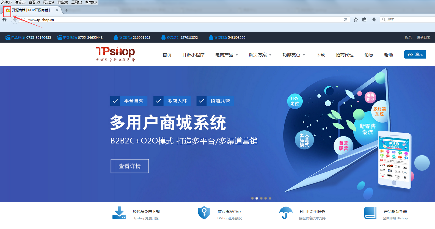Click the source code download icon
435x229 pixels.
[119, 213]
